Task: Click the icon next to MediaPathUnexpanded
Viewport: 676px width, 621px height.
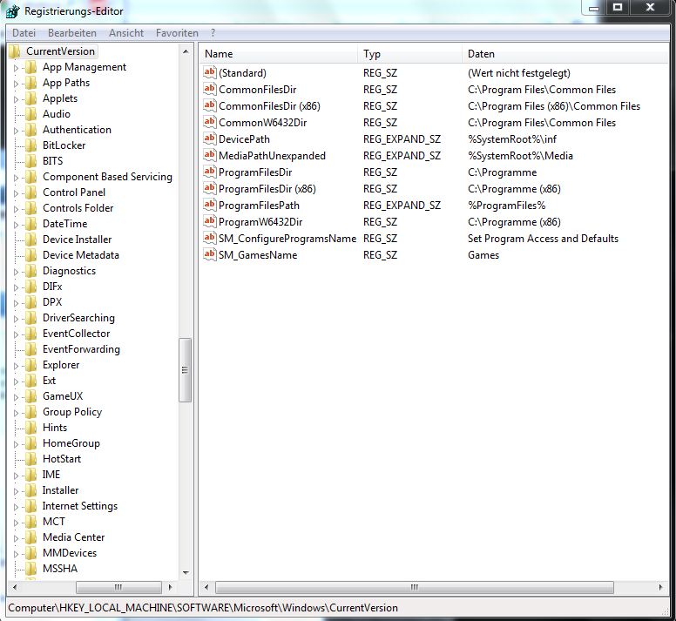Action: [210, 155]
